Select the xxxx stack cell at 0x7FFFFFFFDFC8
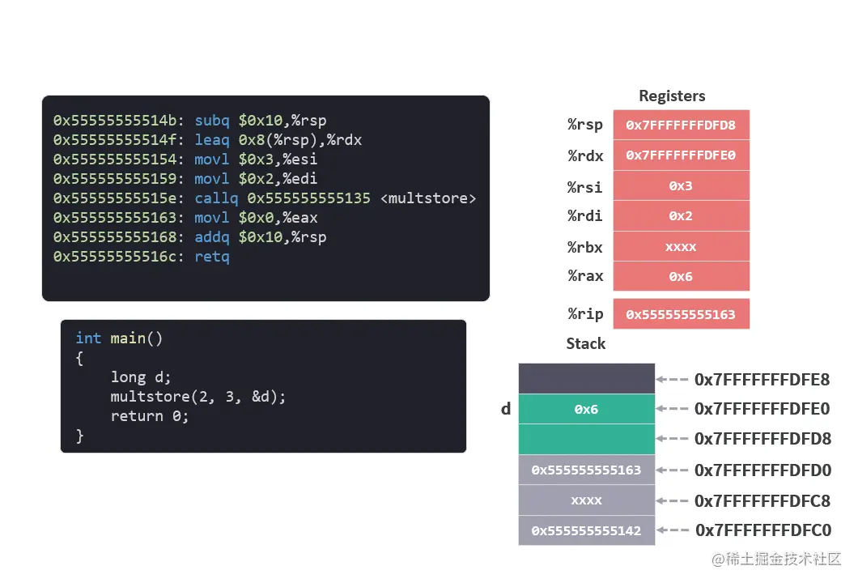 tap(586, 500)
